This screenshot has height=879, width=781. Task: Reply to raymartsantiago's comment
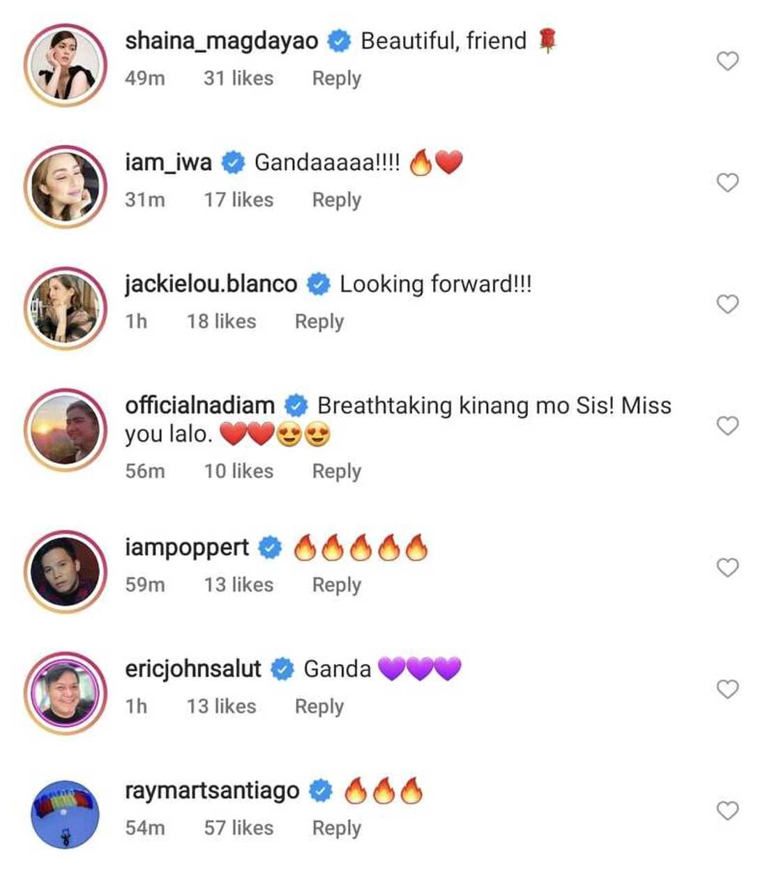coord(336,828)
